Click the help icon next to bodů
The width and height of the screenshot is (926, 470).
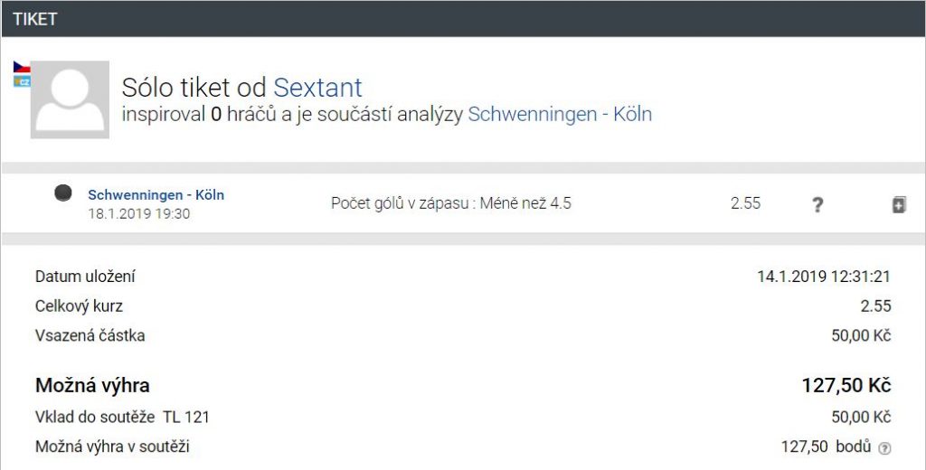(x=884, y=447)
